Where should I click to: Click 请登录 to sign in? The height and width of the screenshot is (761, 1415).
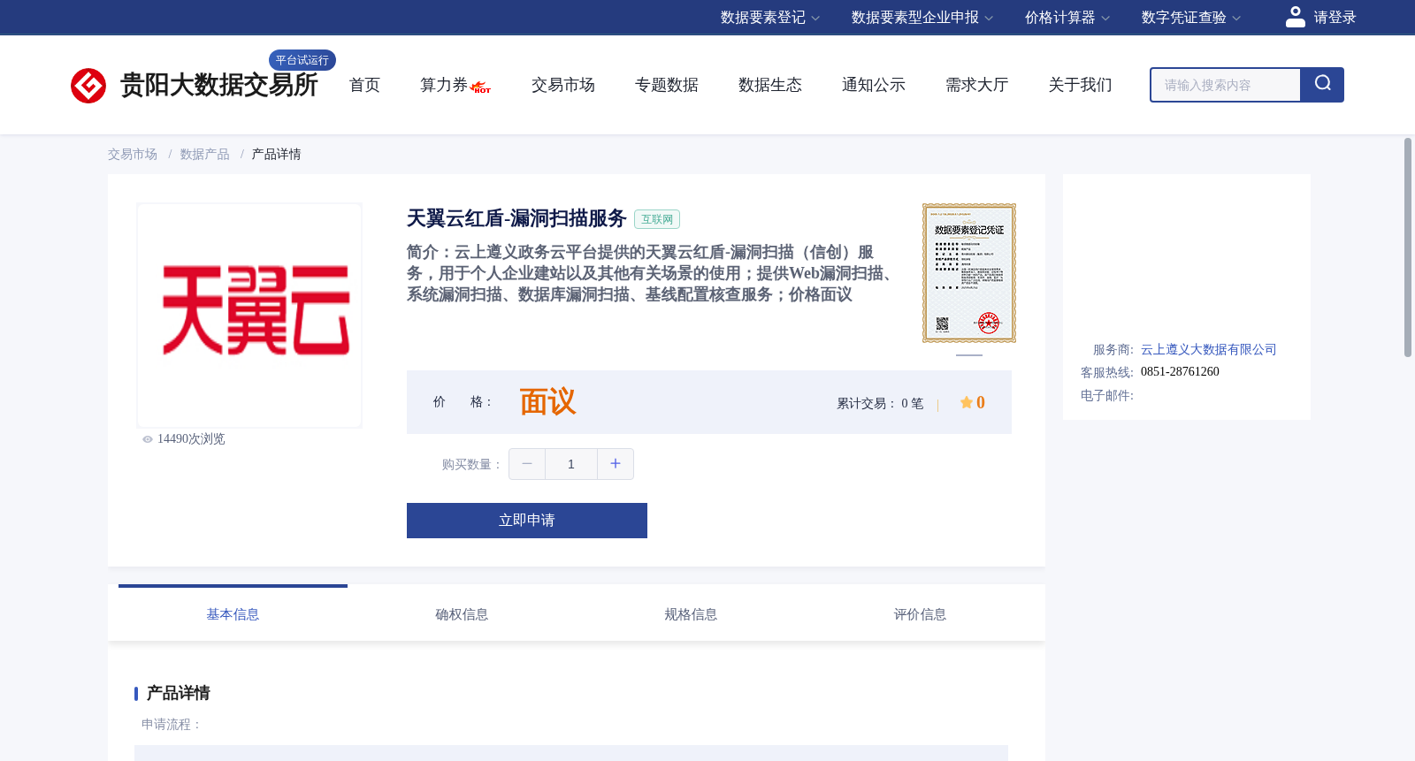point(1335,18)
